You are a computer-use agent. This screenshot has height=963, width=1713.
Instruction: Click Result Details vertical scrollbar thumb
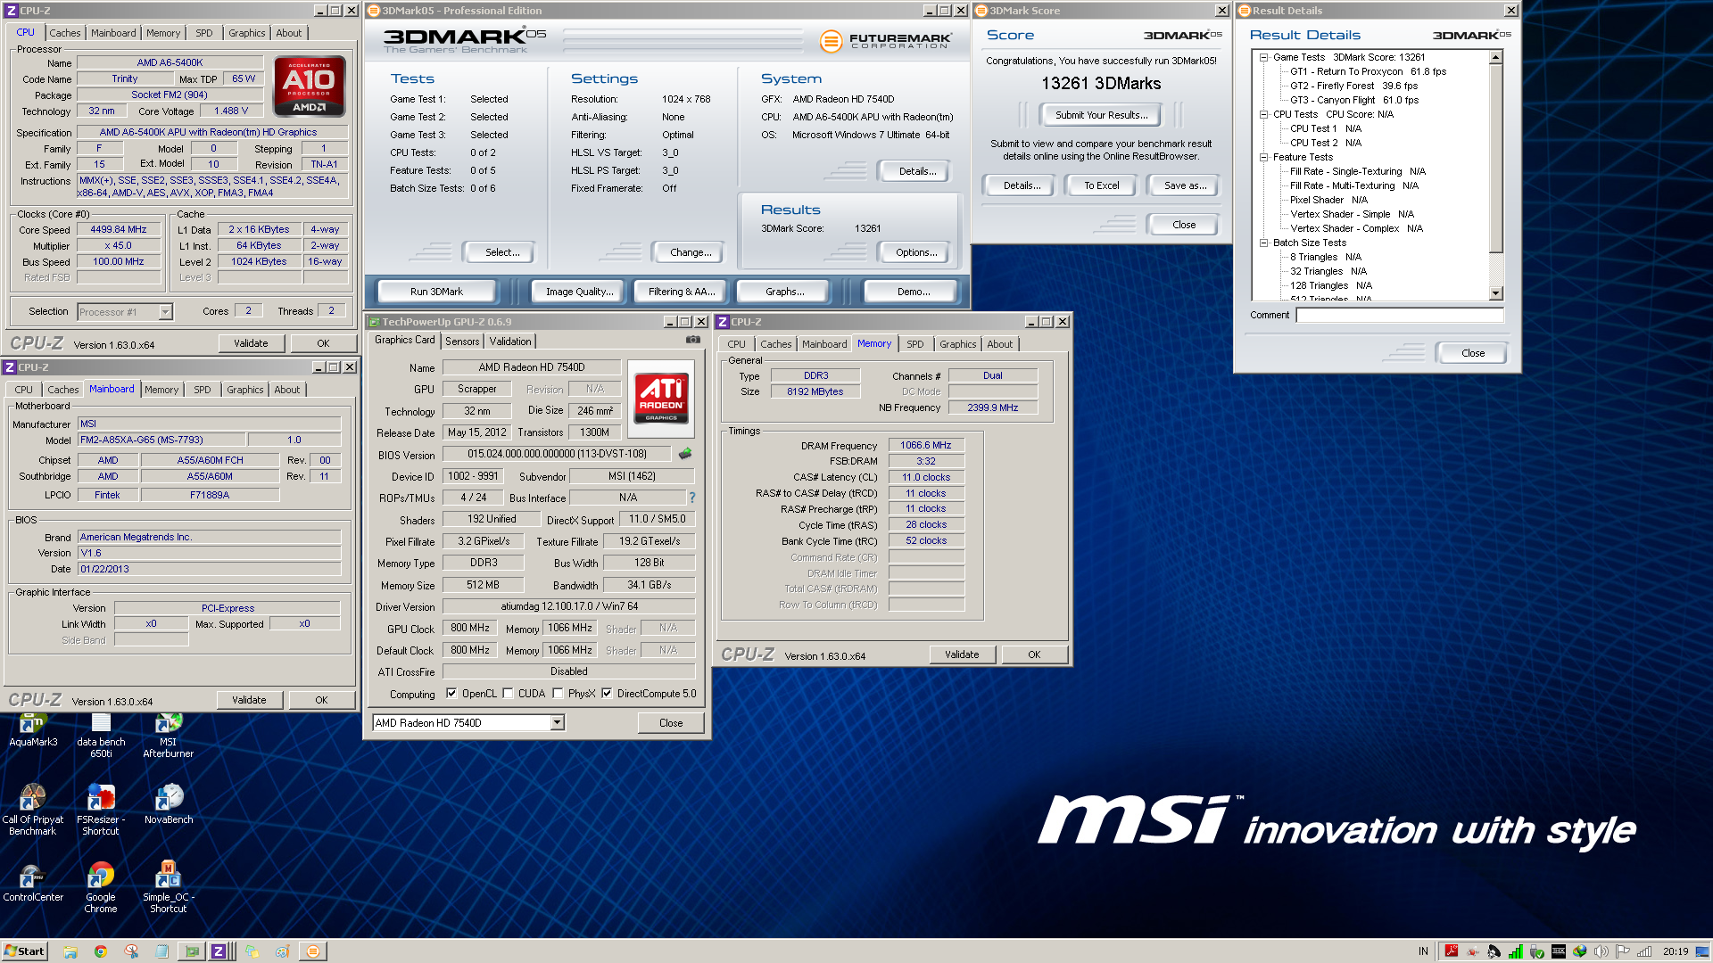(x=1496, y=159)
